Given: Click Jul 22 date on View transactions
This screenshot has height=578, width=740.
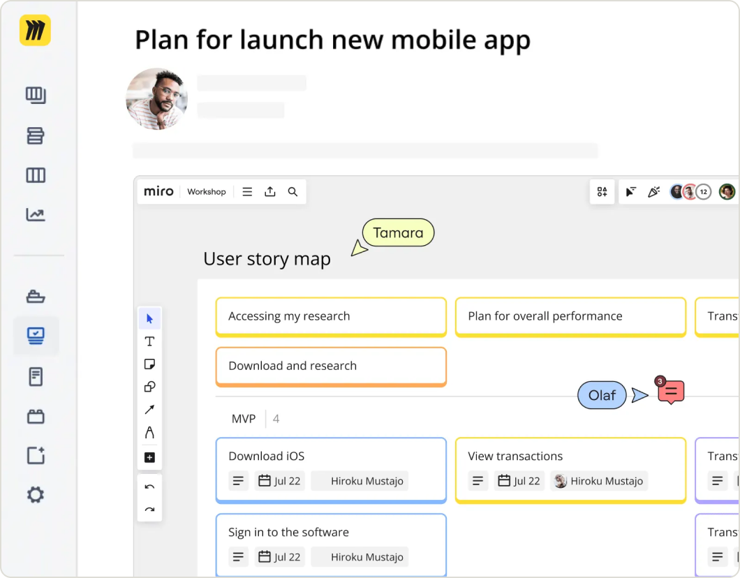Looking at the screenshot, I should point(519,481).
